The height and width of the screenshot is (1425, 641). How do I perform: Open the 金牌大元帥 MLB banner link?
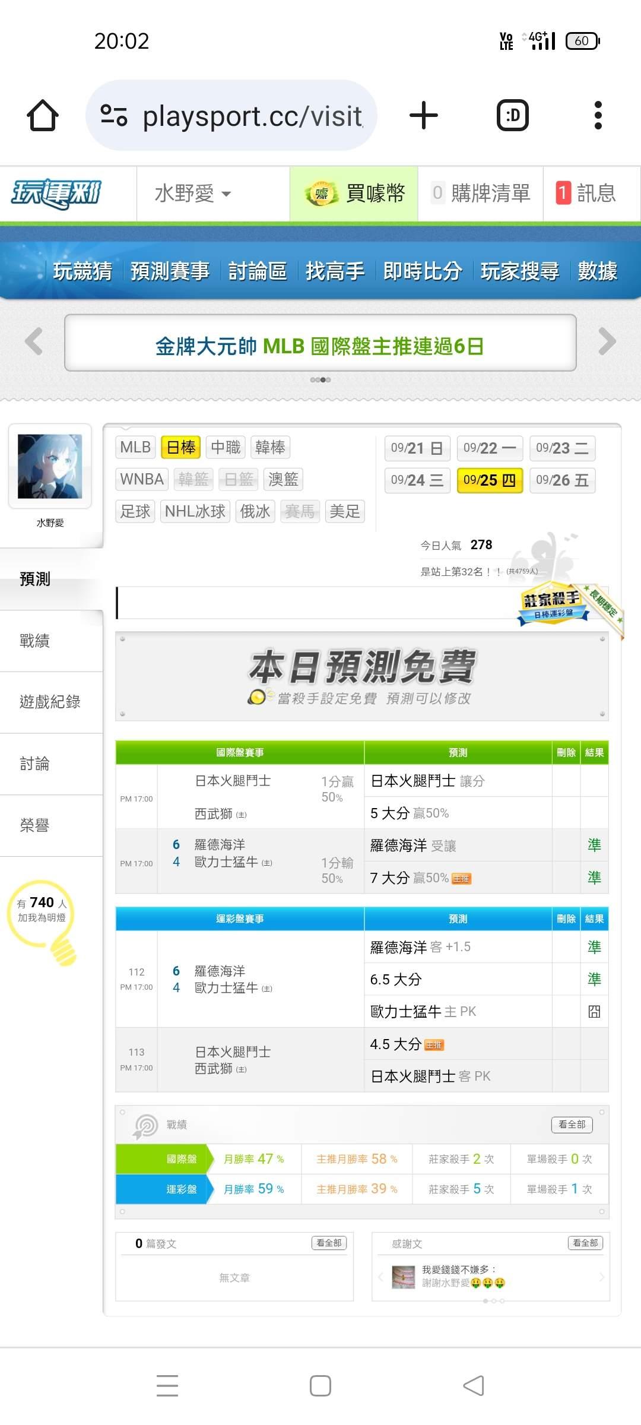pyautogui.click(x=320, y=346)
